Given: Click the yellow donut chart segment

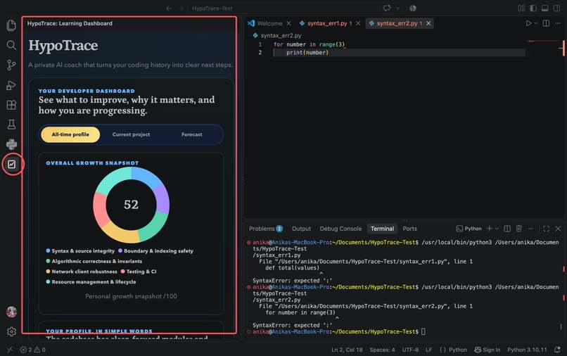Looking at the screenshot, I should click(120, 234).
